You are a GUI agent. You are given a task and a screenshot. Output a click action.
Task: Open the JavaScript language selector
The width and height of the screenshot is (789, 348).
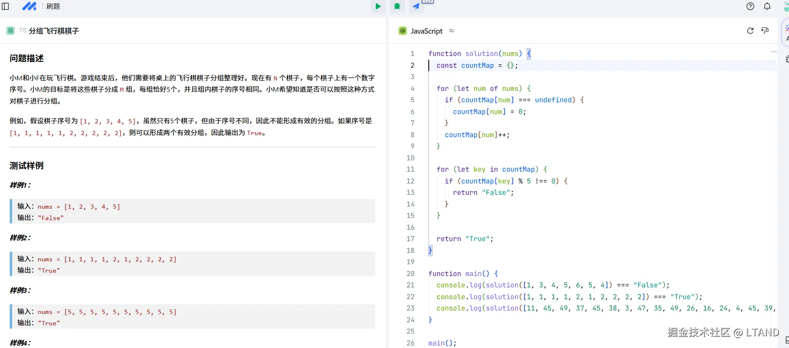click(x=426, y=31)
